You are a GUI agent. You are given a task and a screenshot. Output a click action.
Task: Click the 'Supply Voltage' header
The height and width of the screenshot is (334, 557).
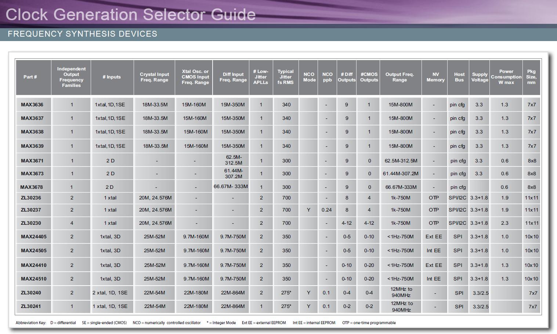tap(480, 77)
